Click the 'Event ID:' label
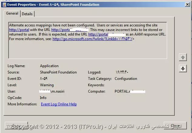Viewport: 192px width, 133px height. click(x=15, y=79)
